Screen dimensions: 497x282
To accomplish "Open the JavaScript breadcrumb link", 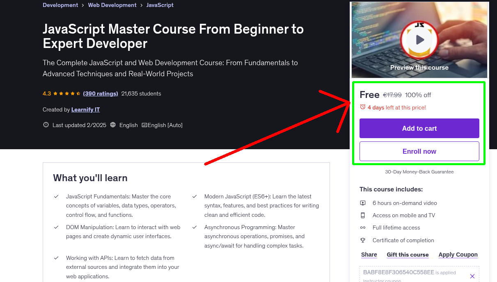I will [x=160, y=5].
